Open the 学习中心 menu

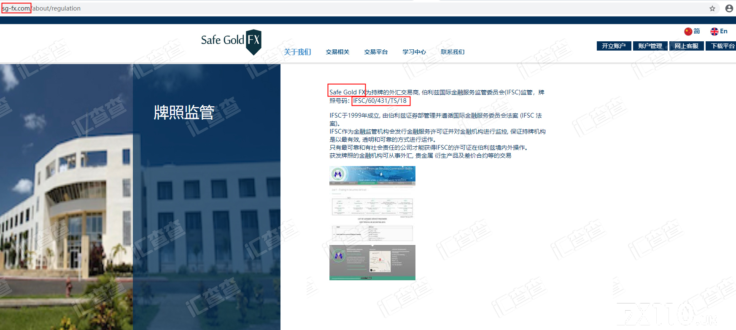414,52
